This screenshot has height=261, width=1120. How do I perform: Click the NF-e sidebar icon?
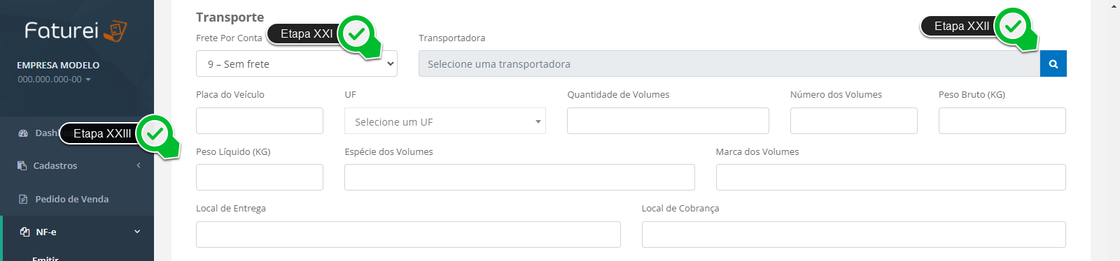coord(24,232)
